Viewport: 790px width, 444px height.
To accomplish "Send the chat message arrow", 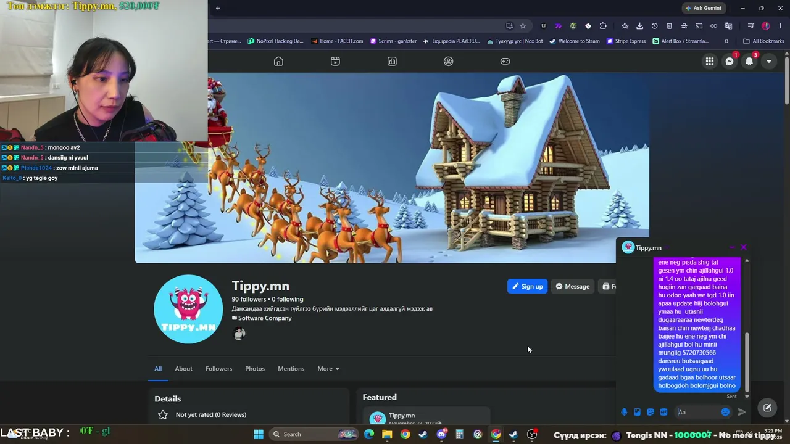I will click(741, 412).
